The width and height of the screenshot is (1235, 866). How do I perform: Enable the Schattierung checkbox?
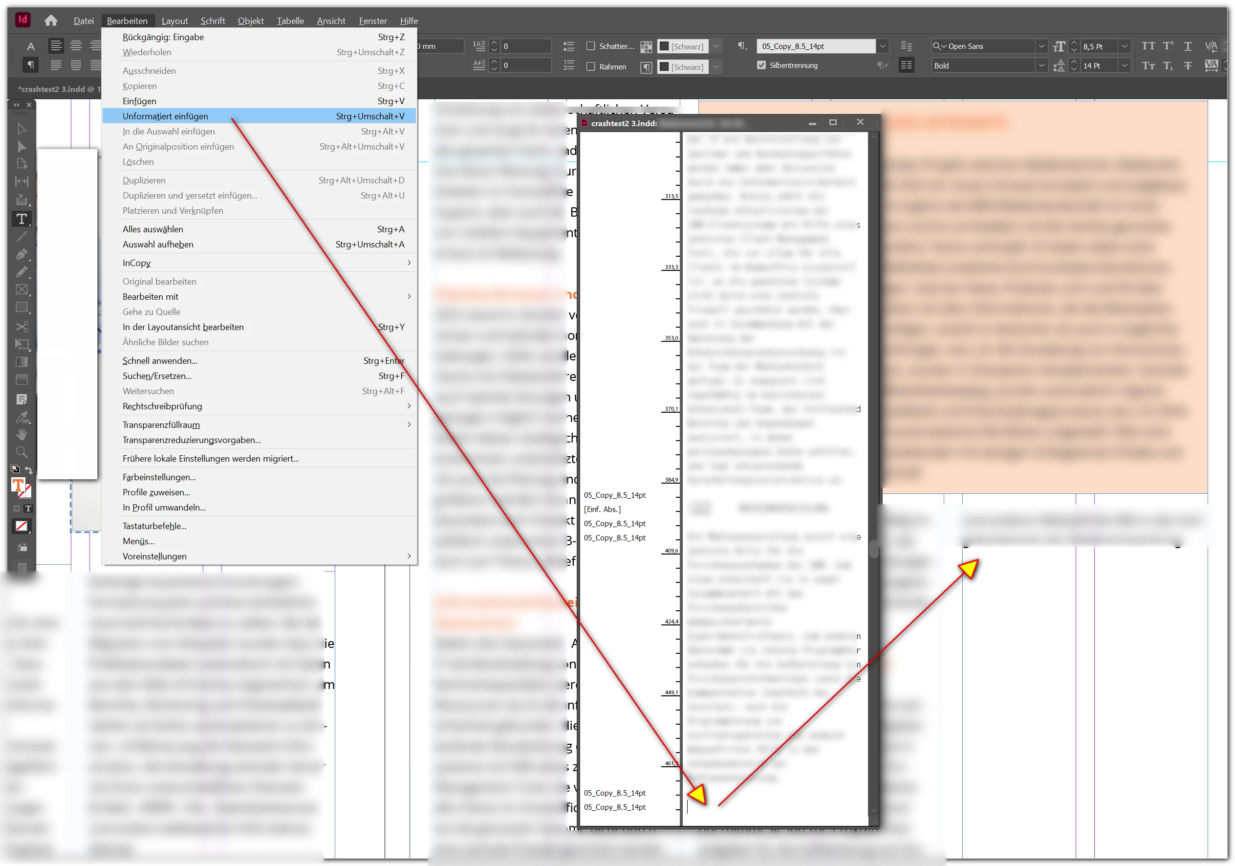tap(590, 46)
